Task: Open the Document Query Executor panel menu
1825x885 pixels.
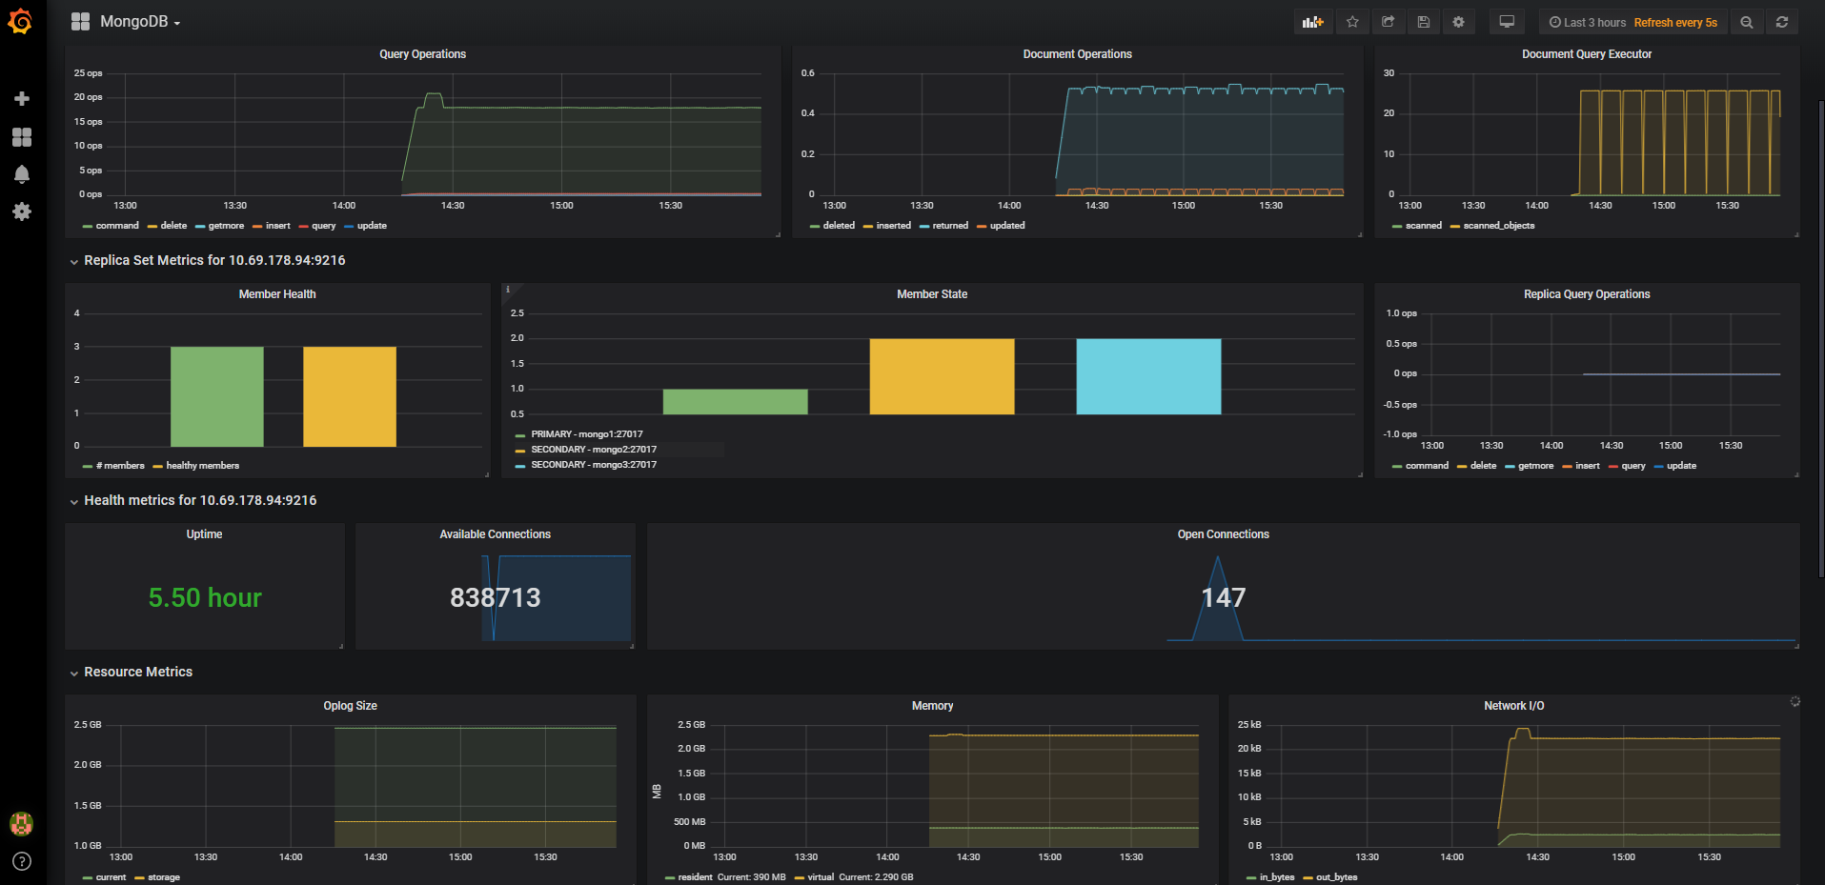Action: tap(1587, 54)
